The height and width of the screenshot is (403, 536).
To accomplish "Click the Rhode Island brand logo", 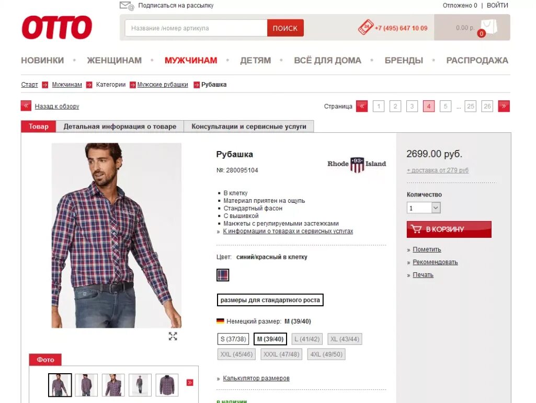I will pos(357,165).
